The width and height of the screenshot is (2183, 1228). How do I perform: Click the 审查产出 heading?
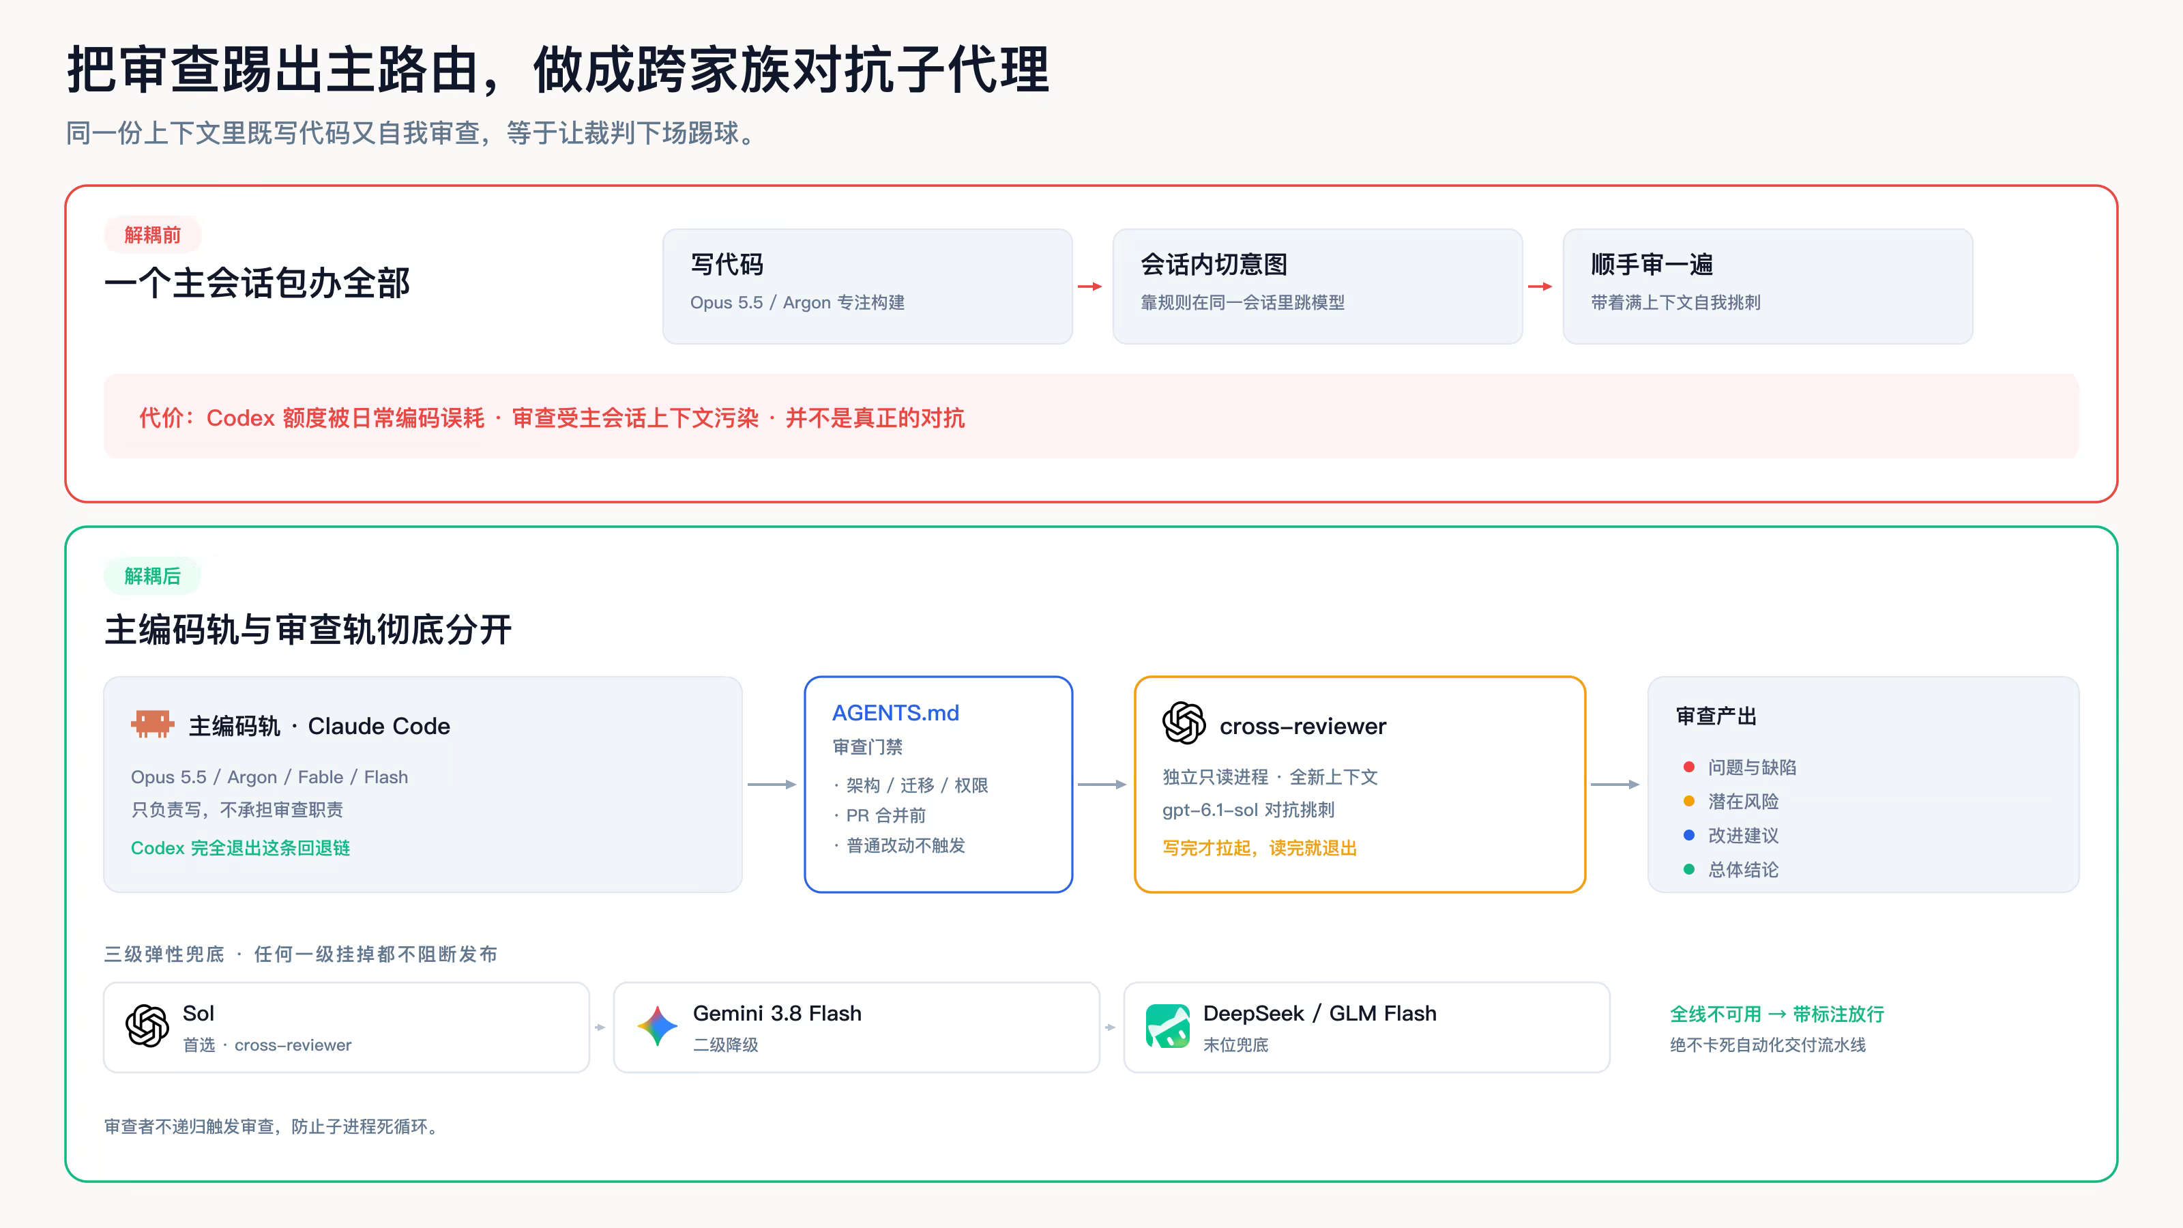tap(1716, 716)
